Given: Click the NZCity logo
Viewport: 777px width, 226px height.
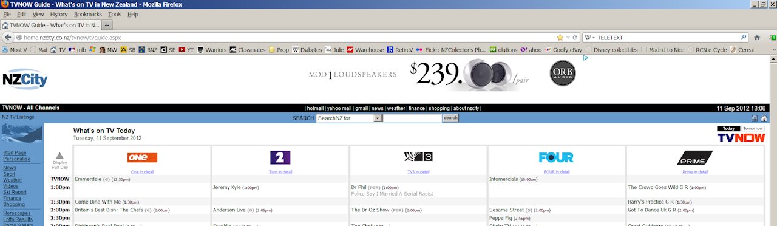Looking at the screenshot, I should click(24, 79).
